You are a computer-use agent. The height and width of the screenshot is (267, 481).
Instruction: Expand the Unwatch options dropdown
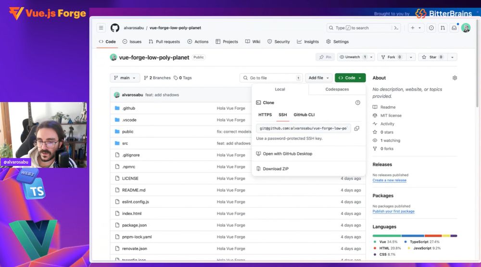click(x=371, y=57)
